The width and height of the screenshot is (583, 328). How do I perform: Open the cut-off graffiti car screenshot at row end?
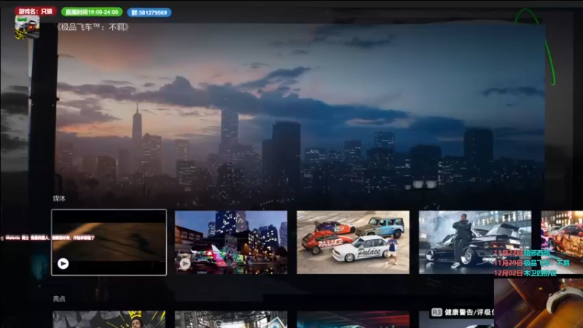point(562,242)
